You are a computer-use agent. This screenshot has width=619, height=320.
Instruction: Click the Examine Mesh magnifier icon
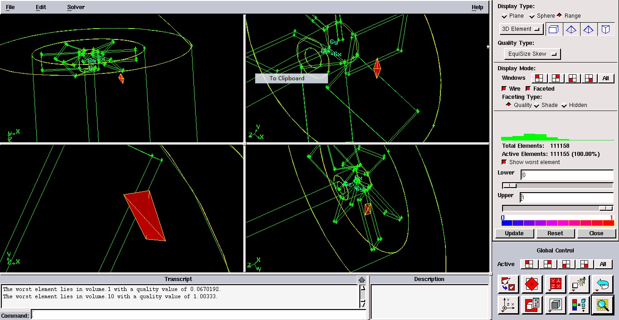click(x=603, y=305)
